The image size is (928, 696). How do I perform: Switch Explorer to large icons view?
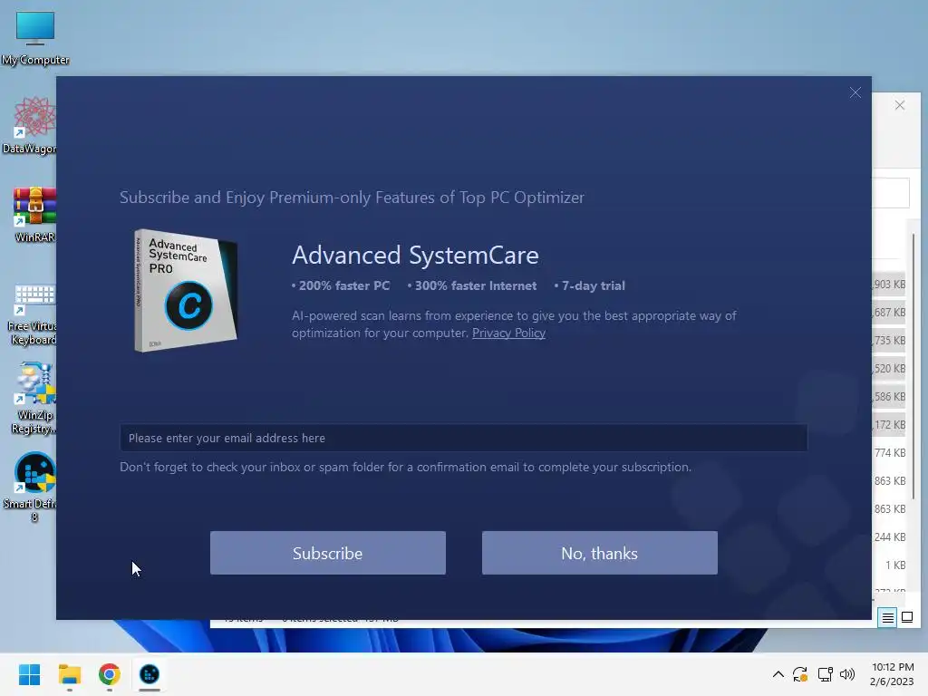pyautogui.click(x=906, y=618)
